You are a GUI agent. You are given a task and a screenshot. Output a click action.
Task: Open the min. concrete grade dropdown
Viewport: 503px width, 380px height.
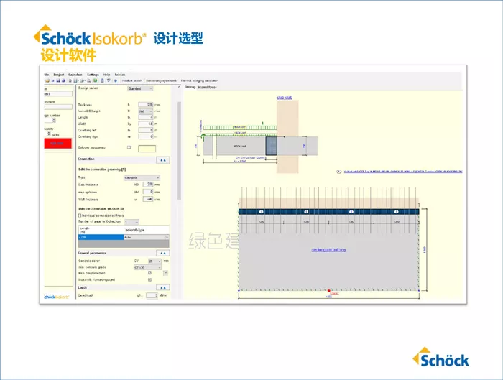tap(147, 267)
